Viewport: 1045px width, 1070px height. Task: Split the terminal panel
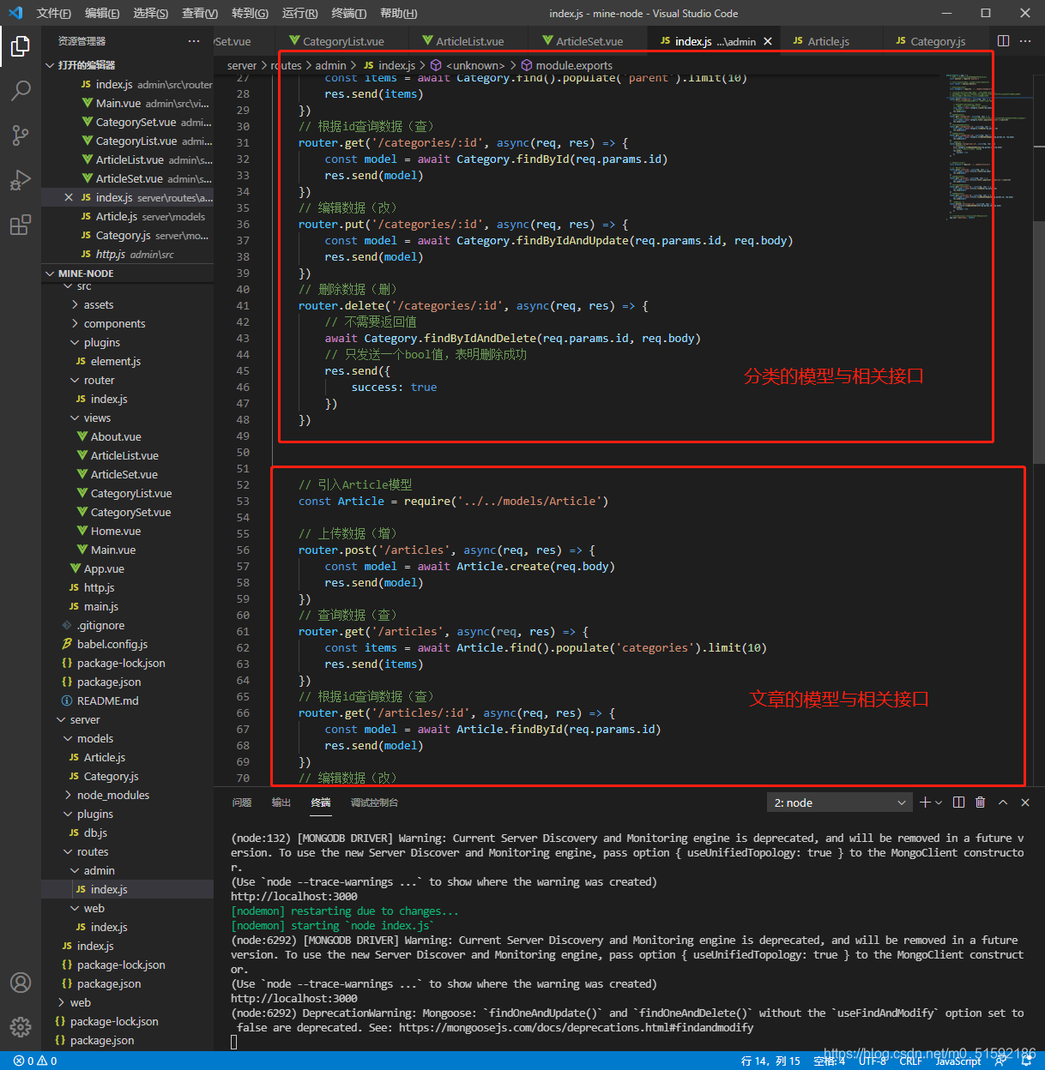(959, 802)
